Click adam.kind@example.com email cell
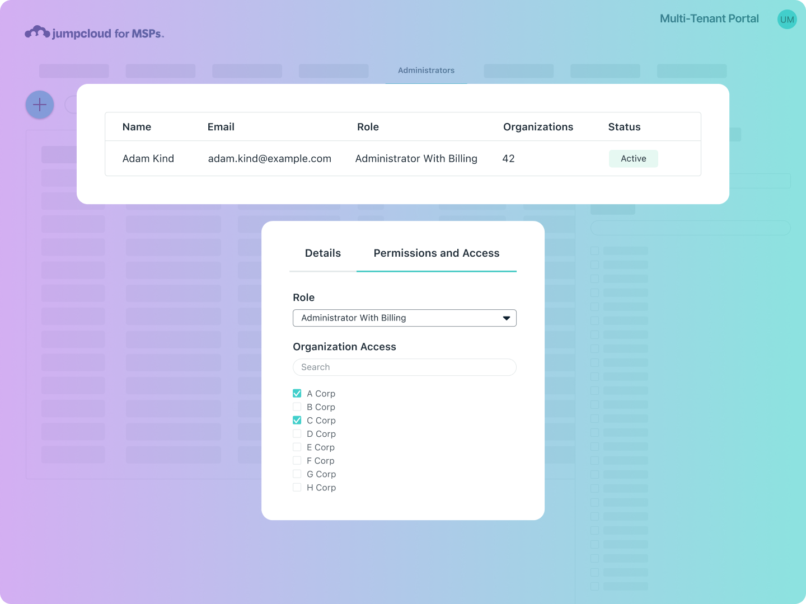 [x=270, y=159]
